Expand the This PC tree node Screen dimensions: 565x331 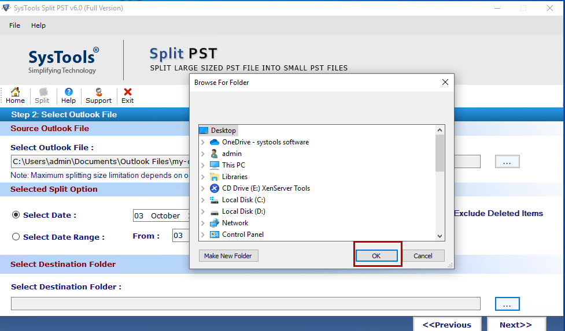click(203, 165)
